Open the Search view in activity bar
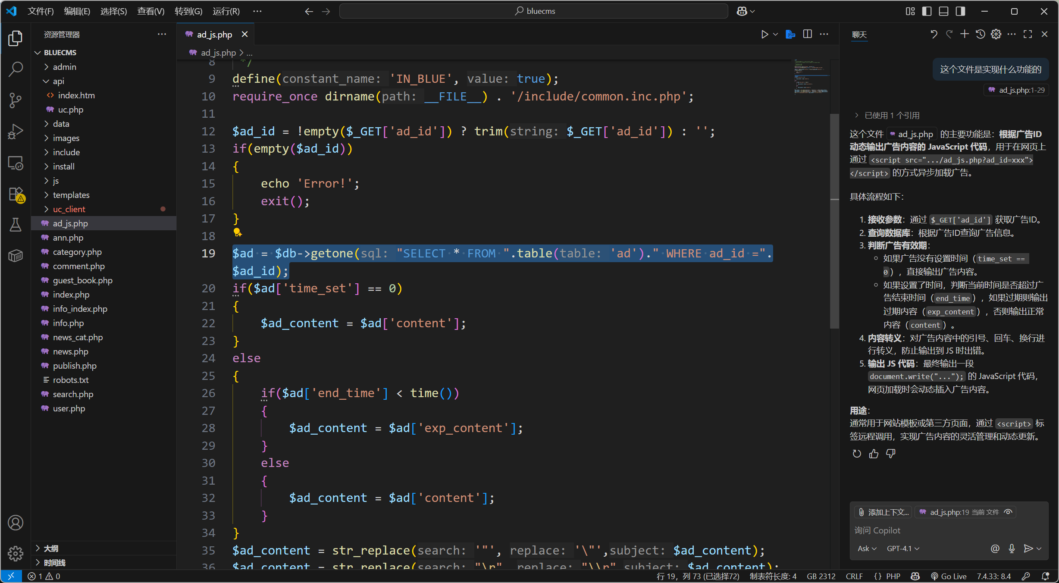This screenshot has width=1059, height=583. (16, 69)
